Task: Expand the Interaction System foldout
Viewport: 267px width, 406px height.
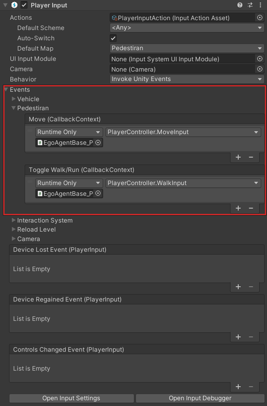Action: [14, 220]
